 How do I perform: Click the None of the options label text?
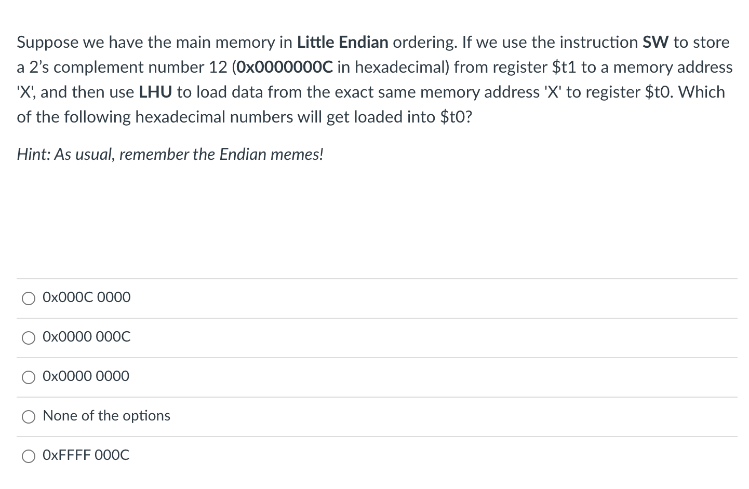click(x=106, y=416)
